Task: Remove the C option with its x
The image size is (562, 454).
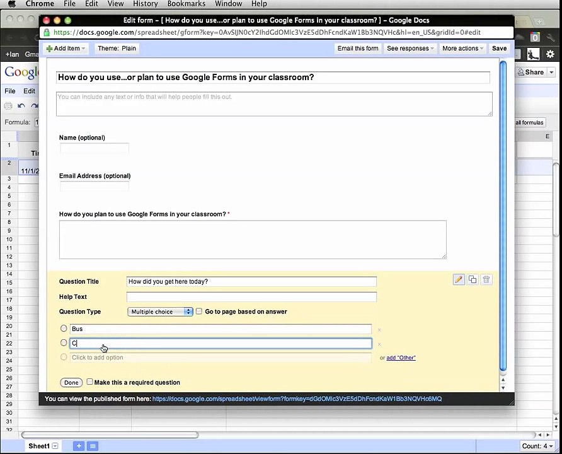Action: [x=379, y=344]
